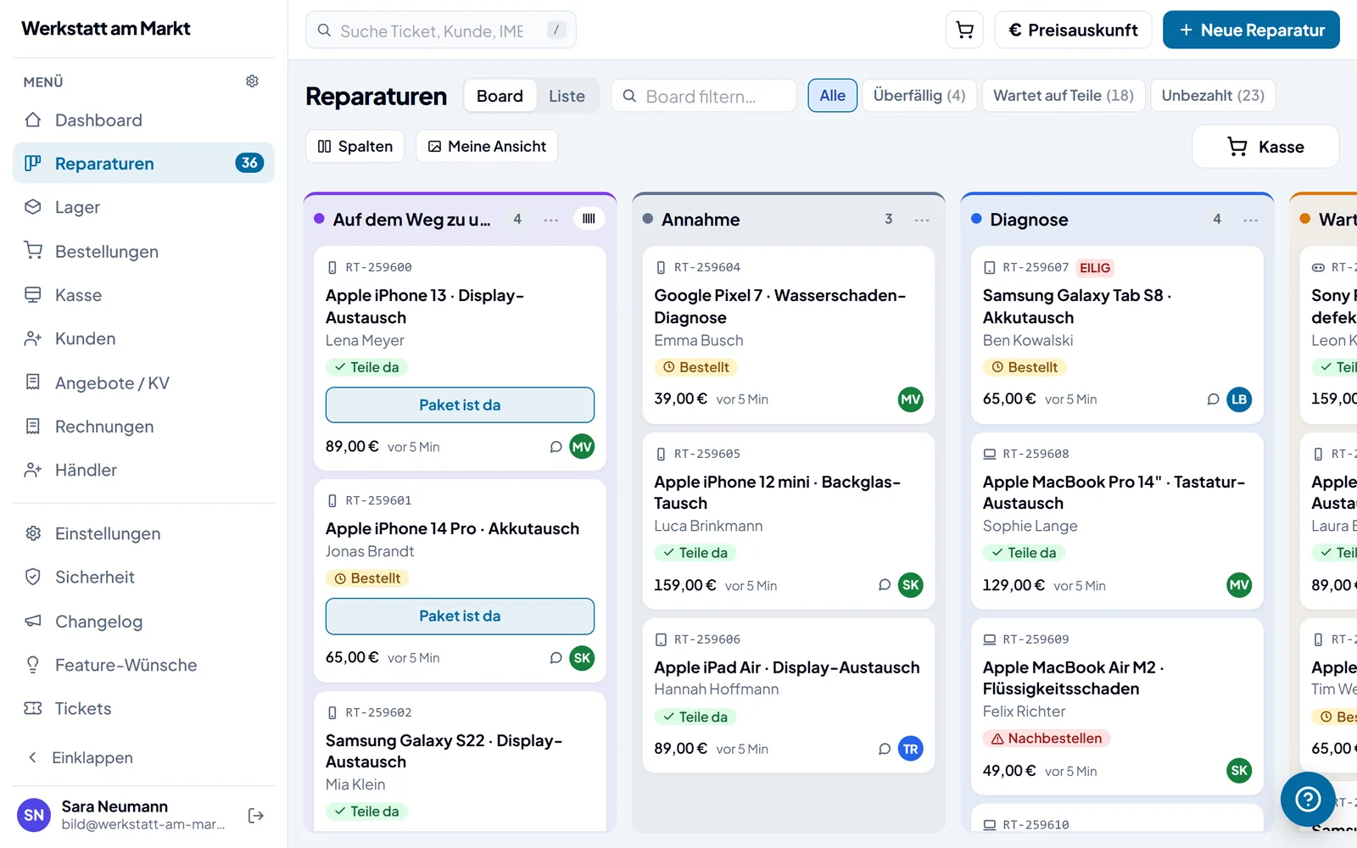Open the Kasse button on board toolbar
The width and height of the screenshot is (1357, 848).
point(1265,147)
